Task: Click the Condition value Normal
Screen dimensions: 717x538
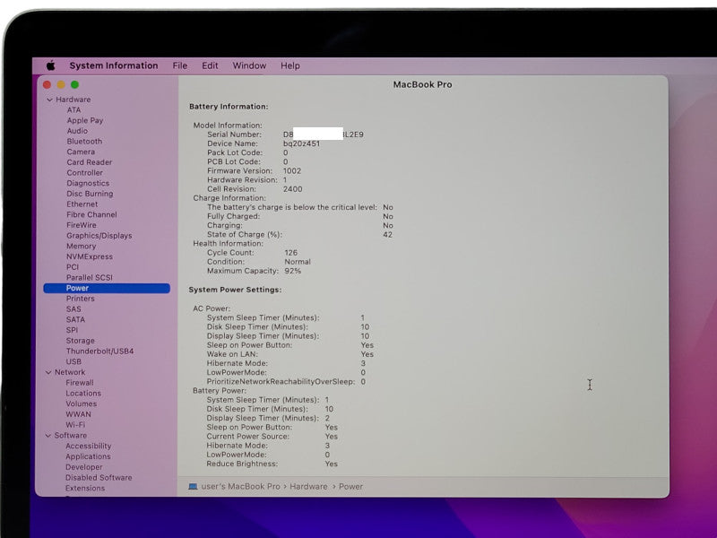Action: (298, 262)
